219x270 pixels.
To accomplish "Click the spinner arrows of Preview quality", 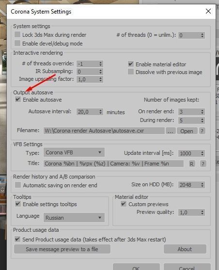I will tap(202, 212).
